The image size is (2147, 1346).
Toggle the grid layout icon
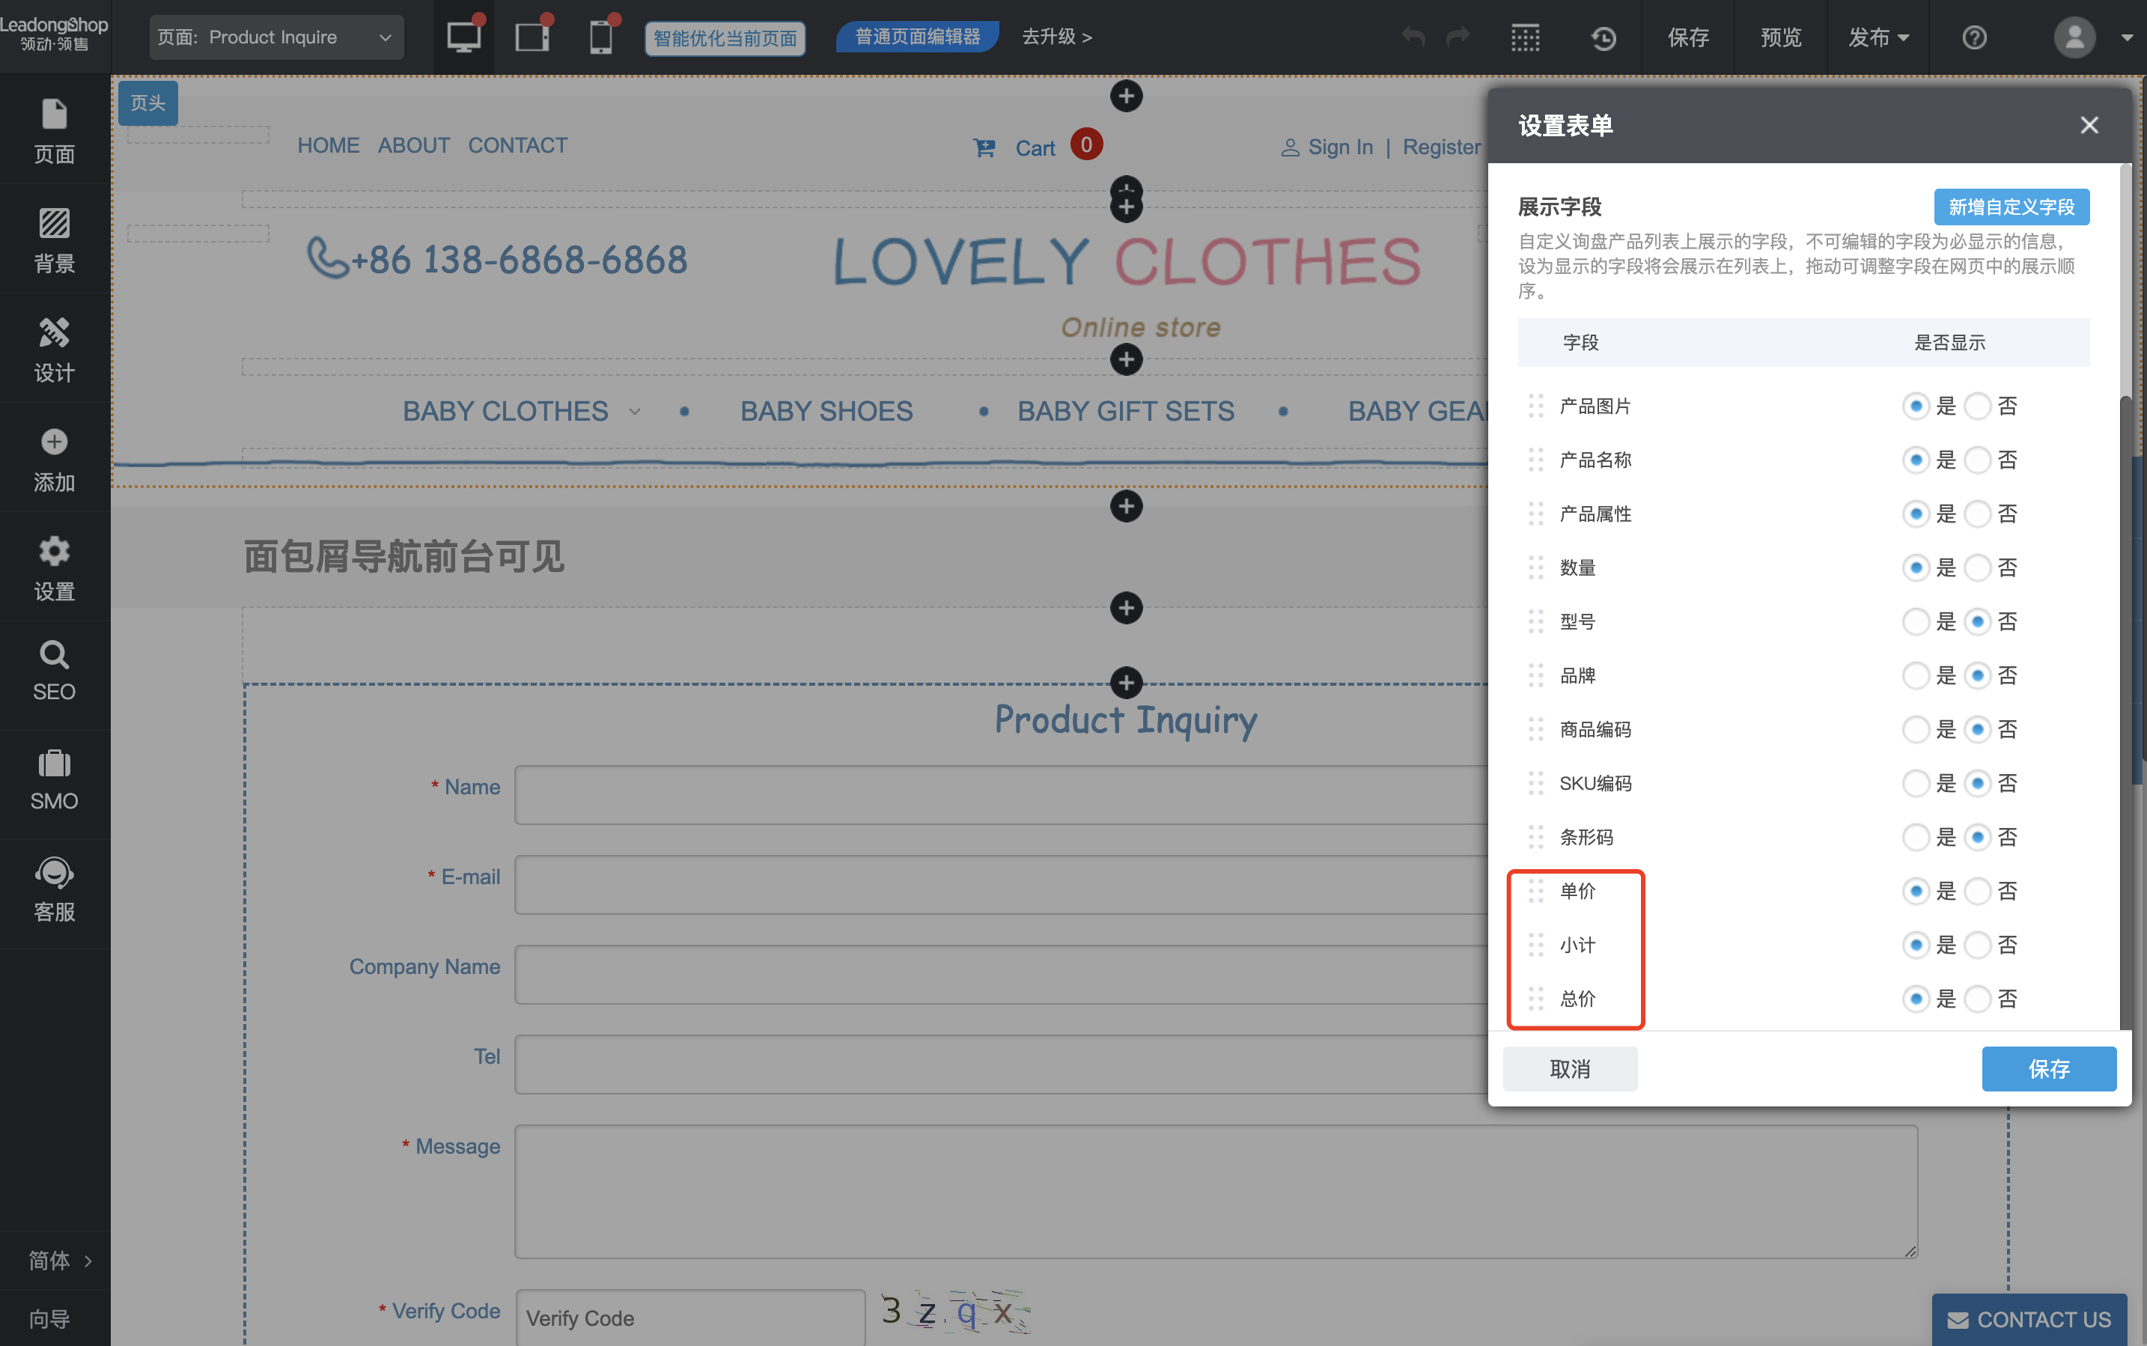[1525, 37]
